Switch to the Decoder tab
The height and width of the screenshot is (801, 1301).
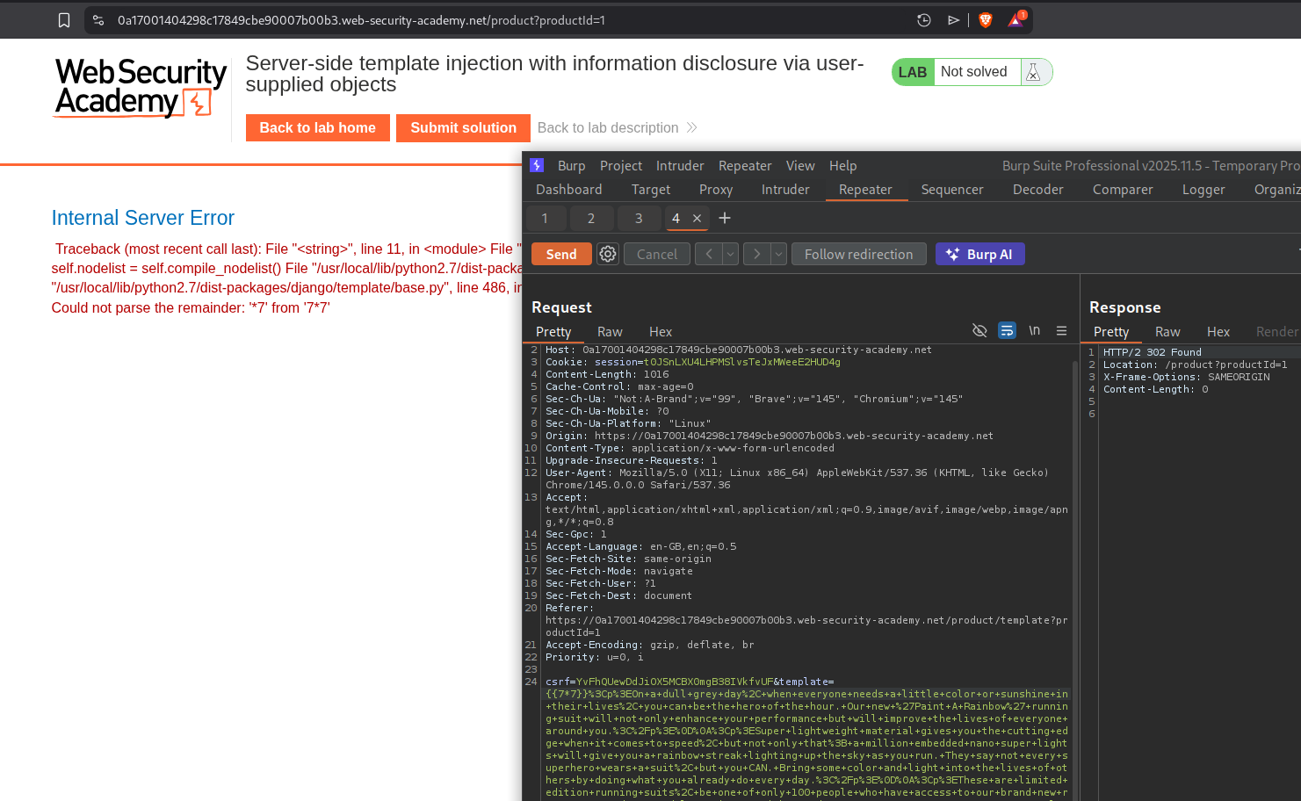coord(1037,189)
